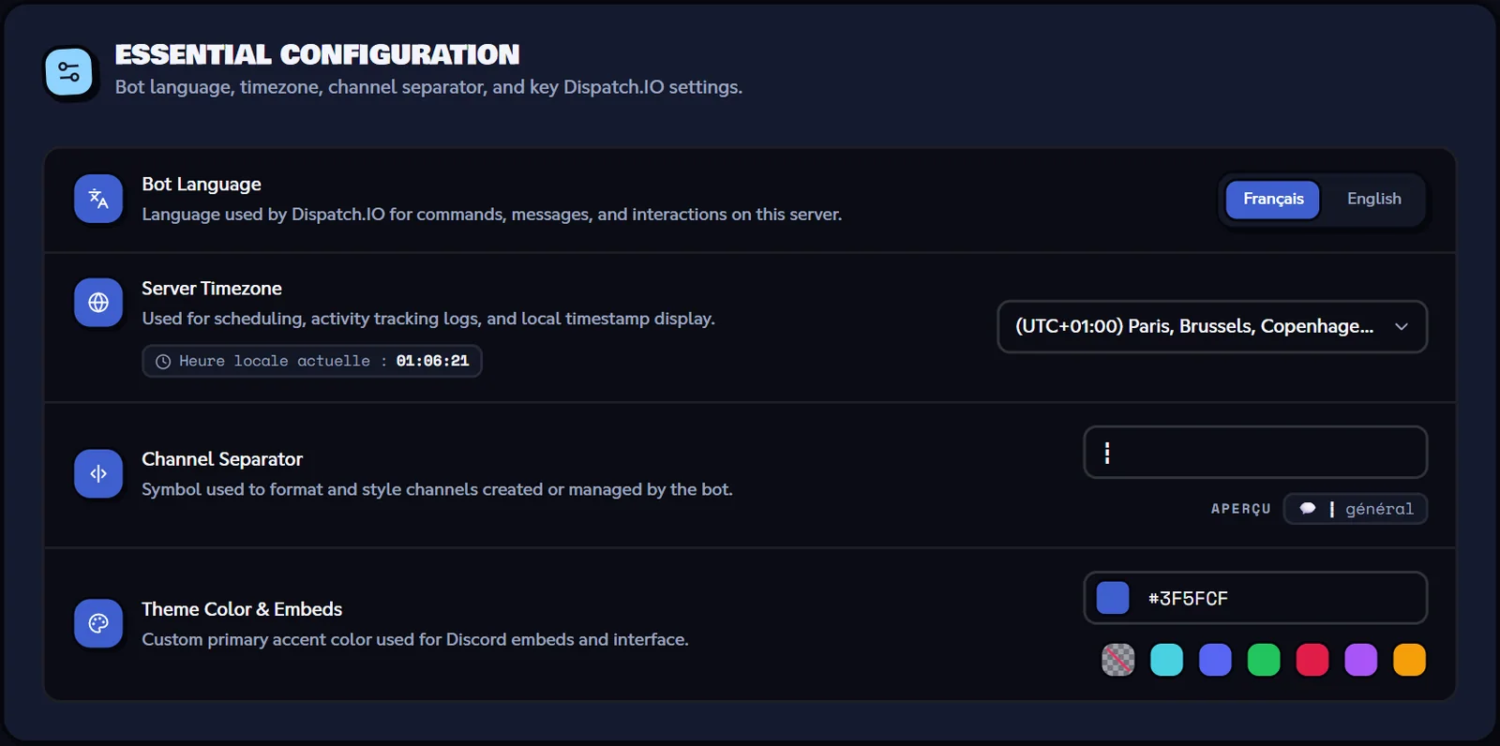Pick the purple theme color swatch

(1361, 660)
